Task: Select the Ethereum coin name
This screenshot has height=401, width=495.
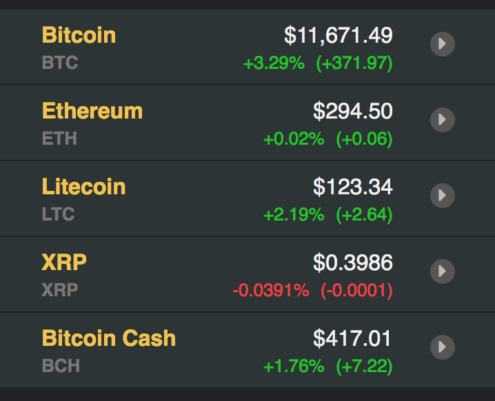Action: tap(92, 111)
